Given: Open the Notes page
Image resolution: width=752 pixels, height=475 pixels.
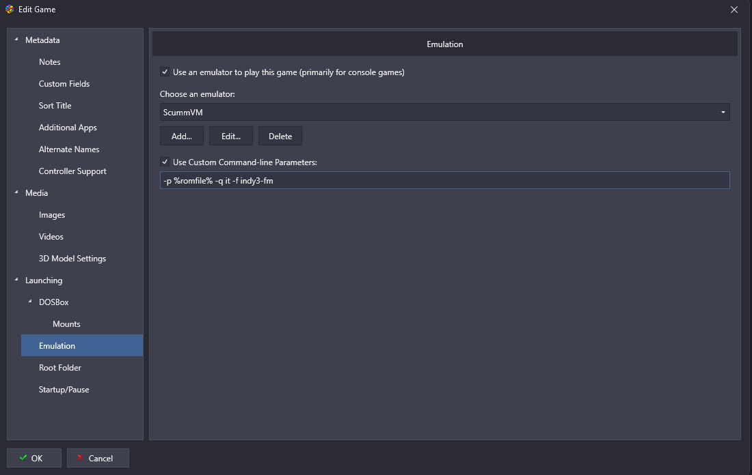Looking at the screenshot, I should coord(49,62).
